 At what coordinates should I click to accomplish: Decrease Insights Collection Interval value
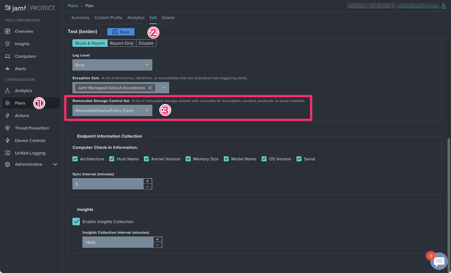point(158,245)
